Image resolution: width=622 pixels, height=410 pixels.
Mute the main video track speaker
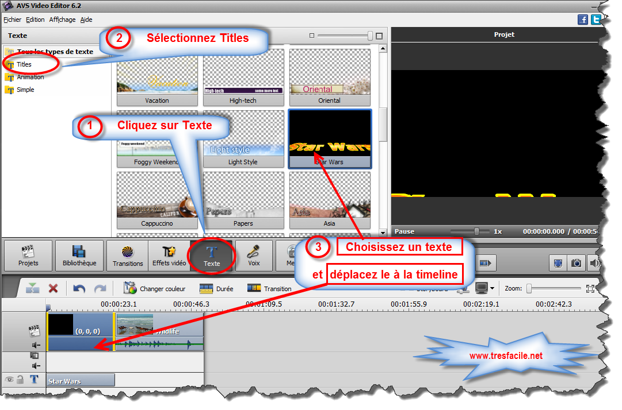(x=36, y=344)
